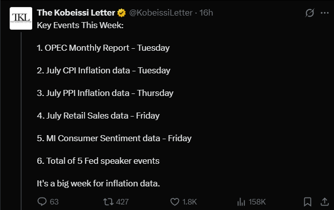Repost using the retweet arrows icon
334x210 pixels.
[x=108, y=201]
